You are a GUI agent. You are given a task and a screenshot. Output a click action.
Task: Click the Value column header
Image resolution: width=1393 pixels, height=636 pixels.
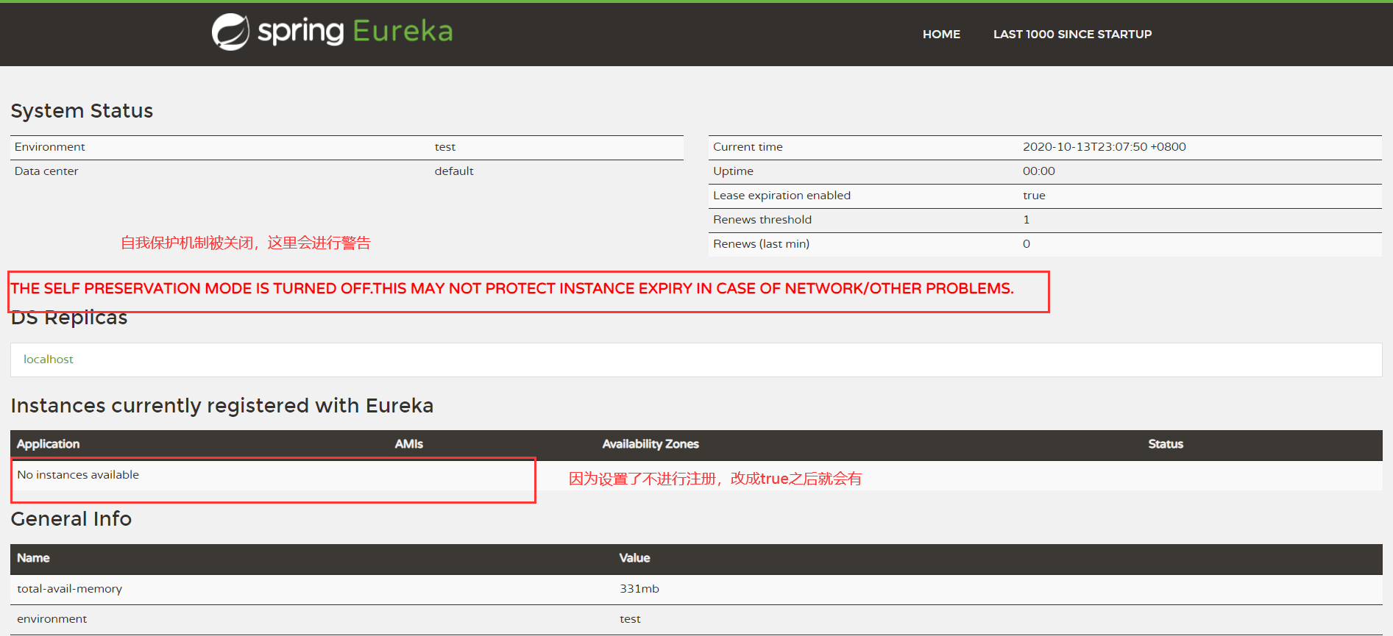pyautogui.click(x=634, y=558)
